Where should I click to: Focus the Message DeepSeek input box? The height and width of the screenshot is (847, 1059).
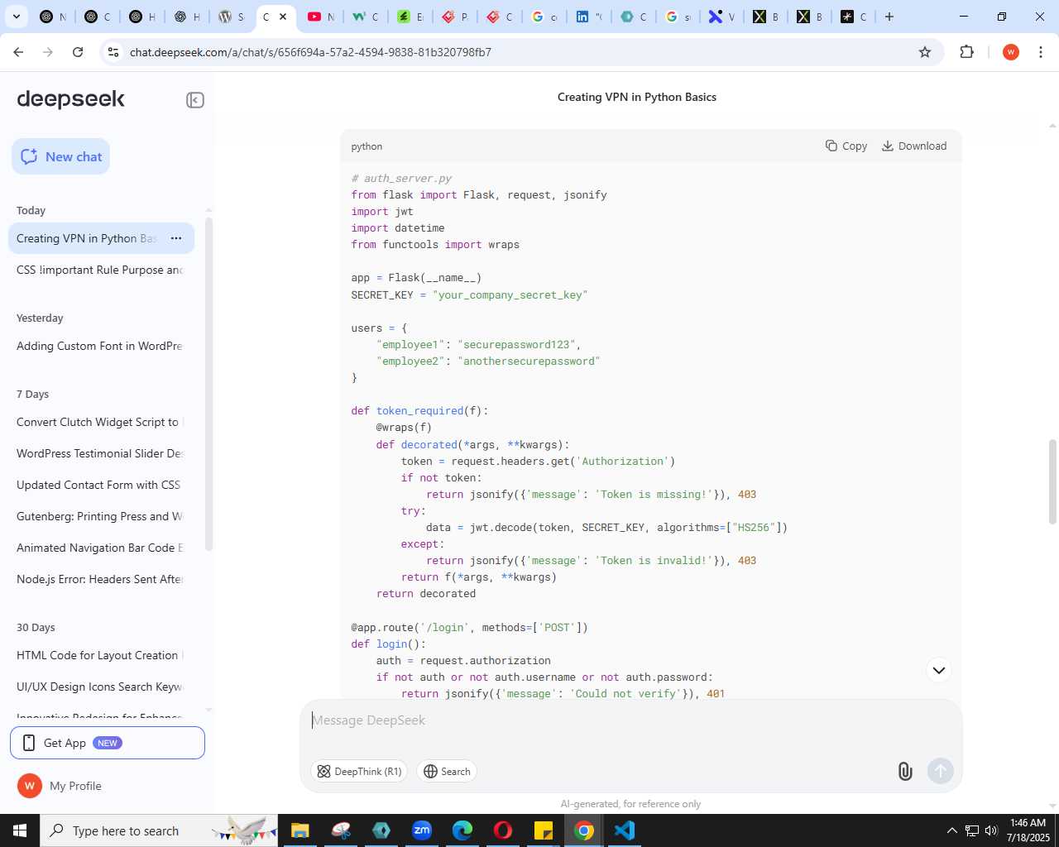pos(630,720)
